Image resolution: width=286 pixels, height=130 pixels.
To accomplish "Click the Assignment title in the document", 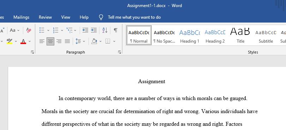I will click(x=152, y=81).
